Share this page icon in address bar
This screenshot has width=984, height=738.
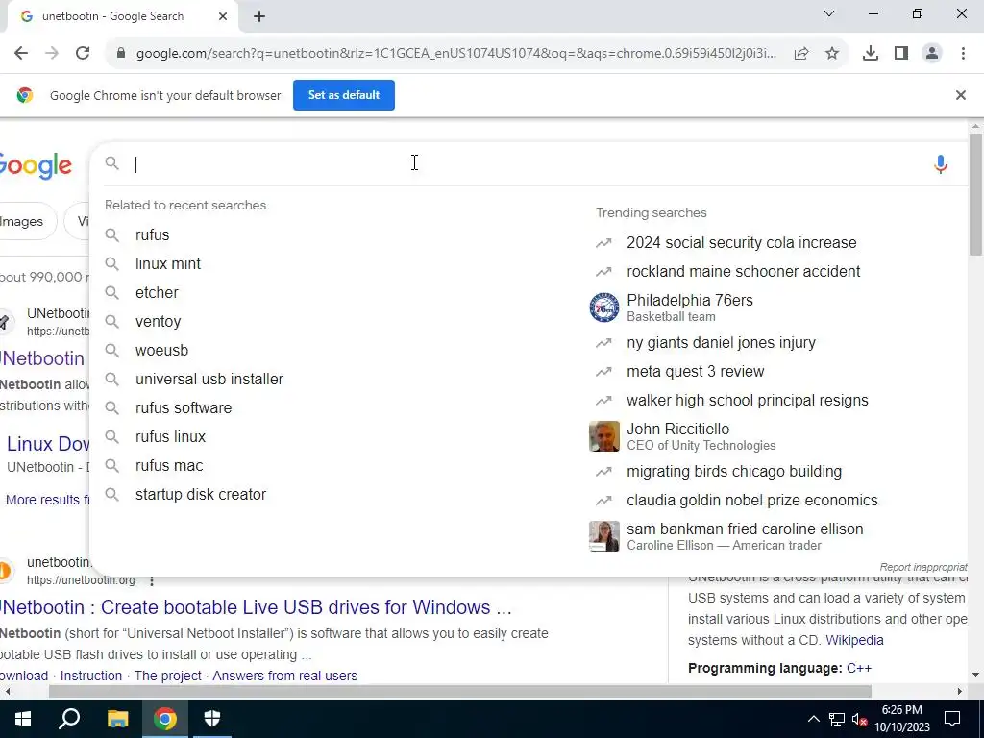(x=801, y=54)
